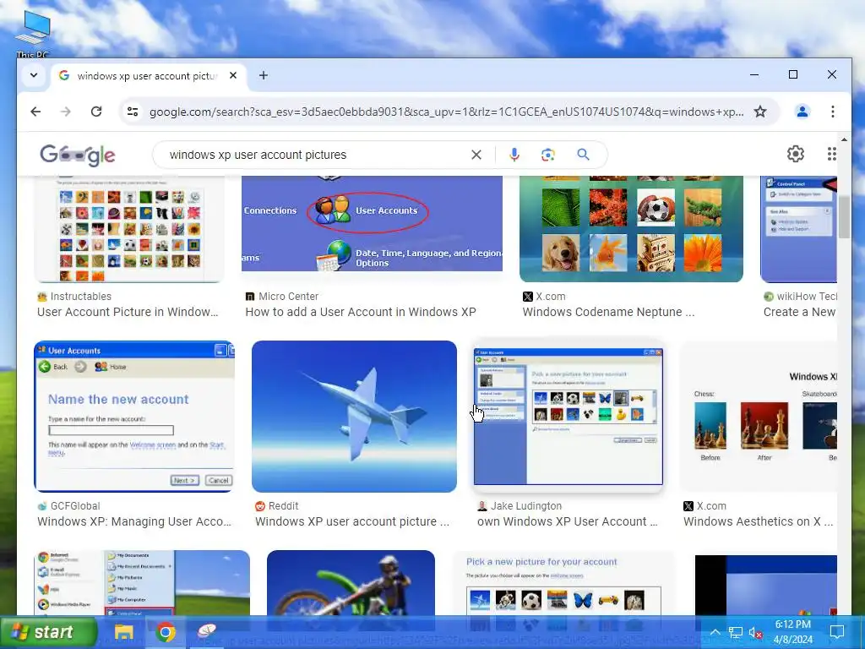Open the Windows start button
The image size is (865, 649).
click(48, 632)
